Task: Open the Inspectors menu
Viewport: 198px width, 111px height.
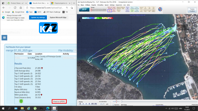Action: point(119,5)
